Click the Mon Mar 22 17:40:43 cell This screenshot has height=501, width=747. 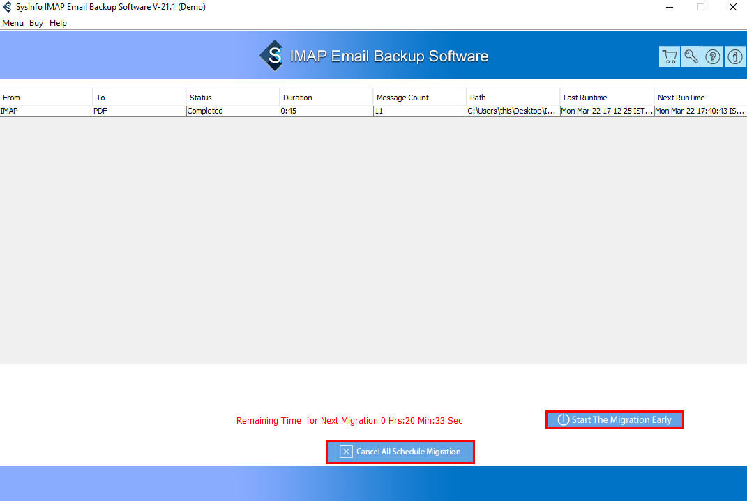click(701, 111)
